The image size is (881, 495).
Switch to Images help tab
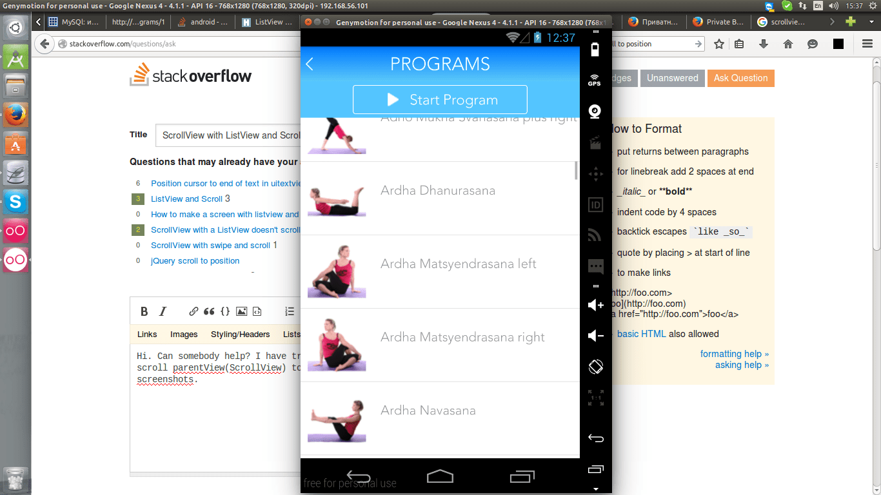pyautogui.click(x=184, y=334)
